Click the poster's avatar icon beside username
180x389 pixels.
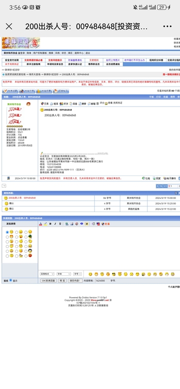(x=28, y=104)
